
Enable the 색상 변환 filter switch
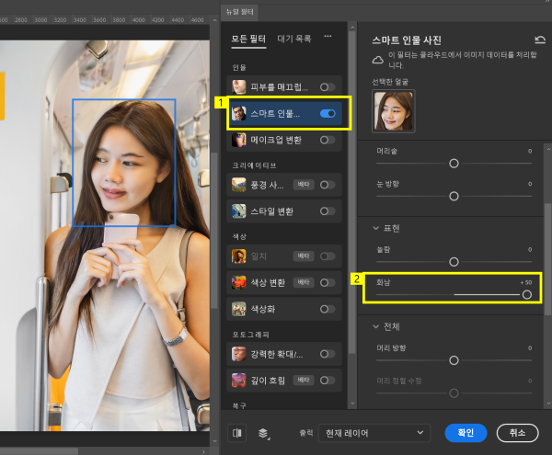pyautogui.click(x=328, y=283)
